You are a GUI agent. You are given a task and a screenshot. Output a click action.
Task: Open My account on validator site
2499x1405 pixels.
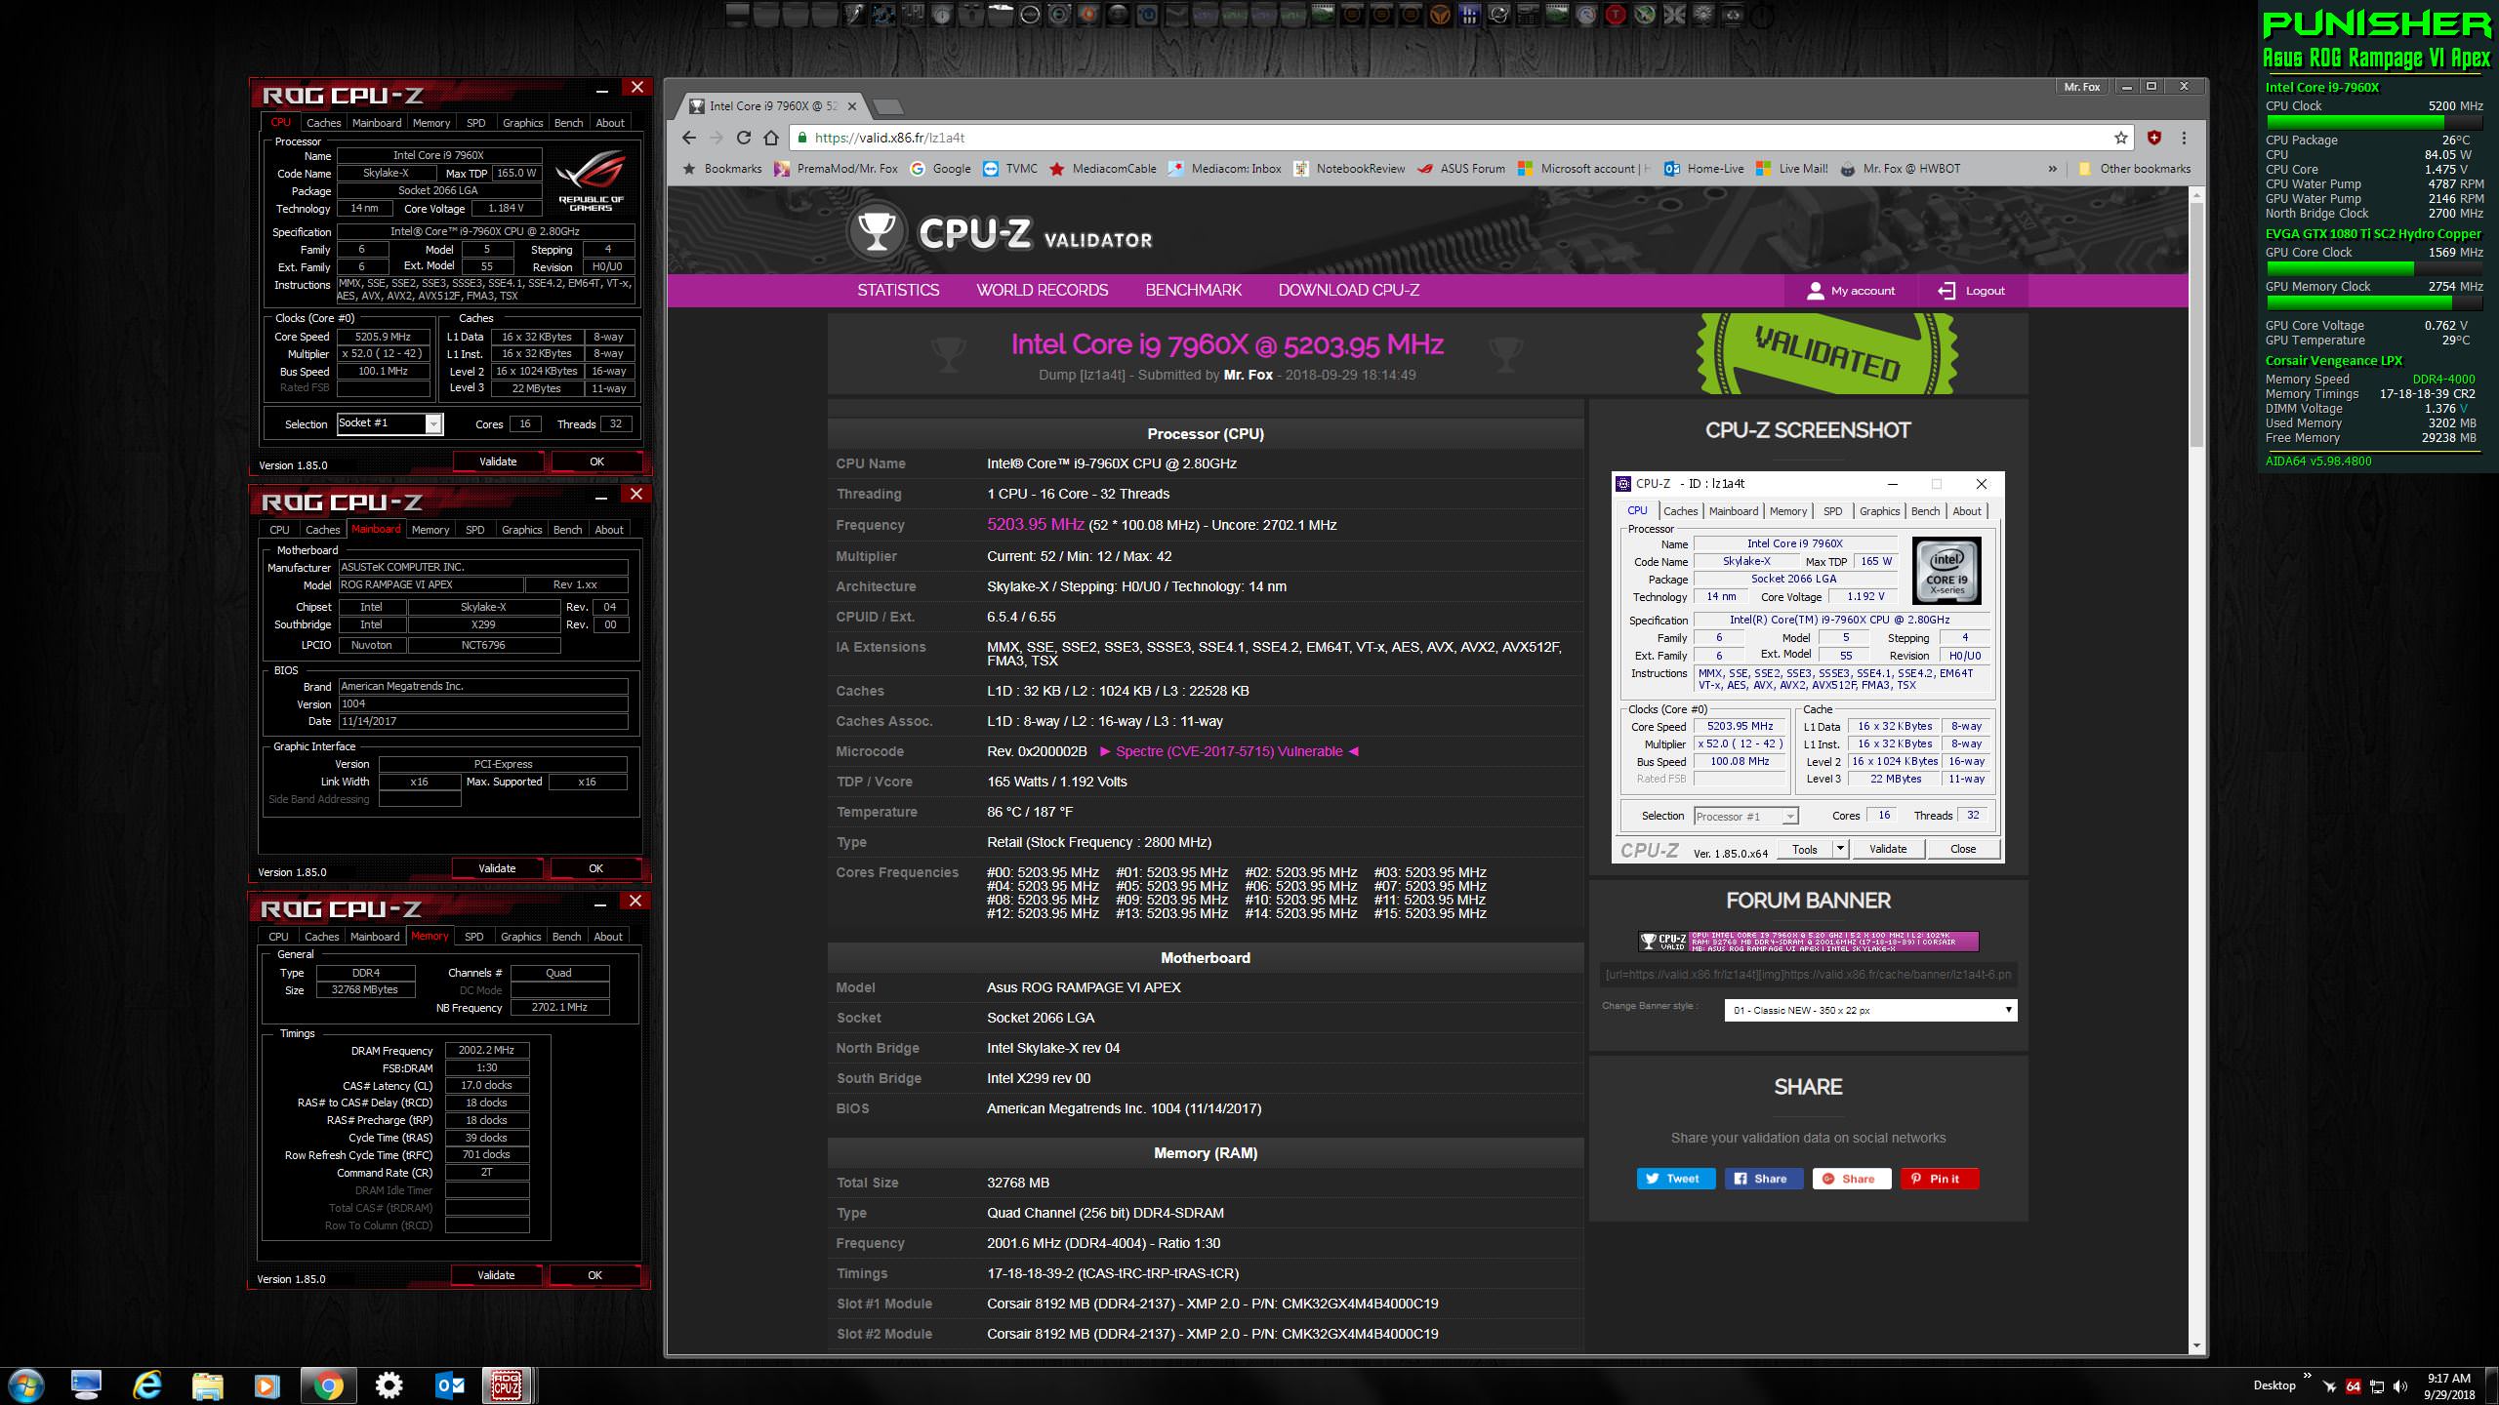[1851, 291]
